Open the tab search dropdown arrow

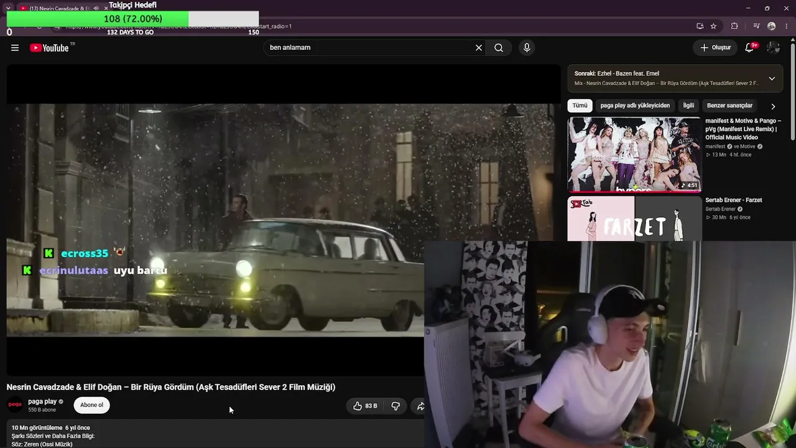coord(8,8)
